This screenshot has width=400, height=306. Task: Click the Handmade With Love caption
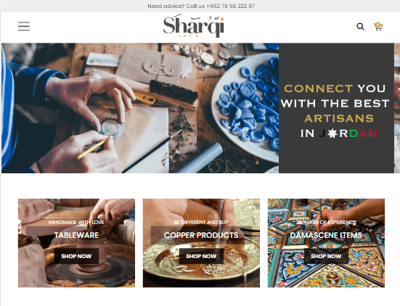[76, 222]
